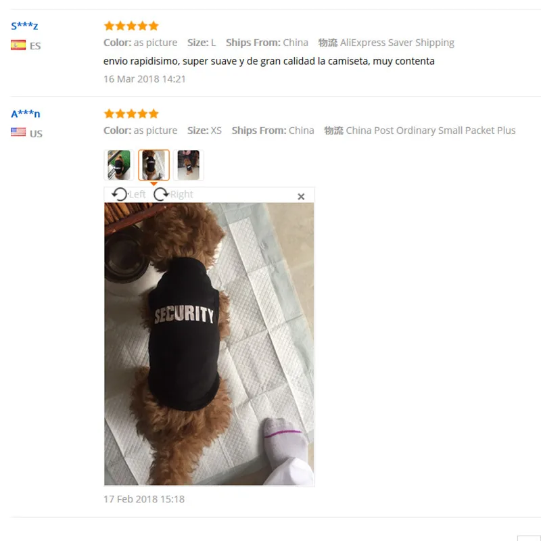This screenshot has width=541, height=541.
Task: Click the enlarged SECURITY dog shirt photo
Action: [209, 344]
